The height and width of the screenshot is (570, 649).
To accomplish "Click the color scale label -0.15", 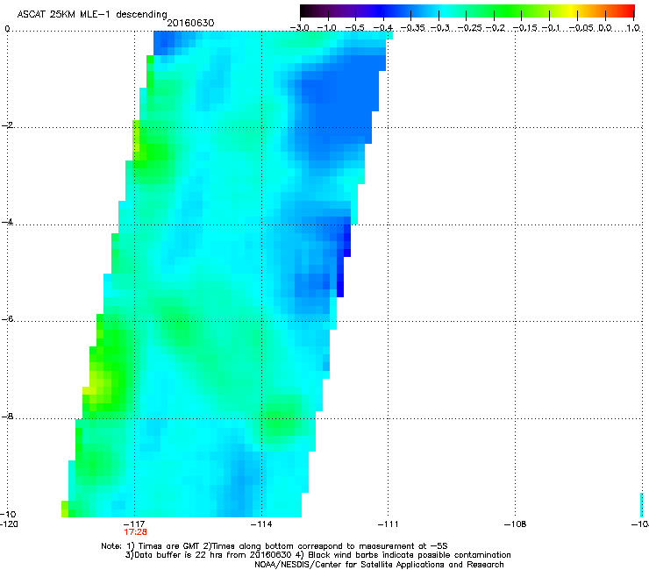I will pos(525,28).
